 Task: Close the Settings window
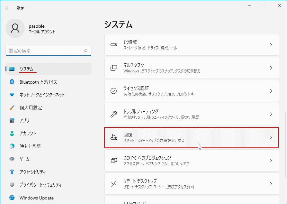[279, 5]
